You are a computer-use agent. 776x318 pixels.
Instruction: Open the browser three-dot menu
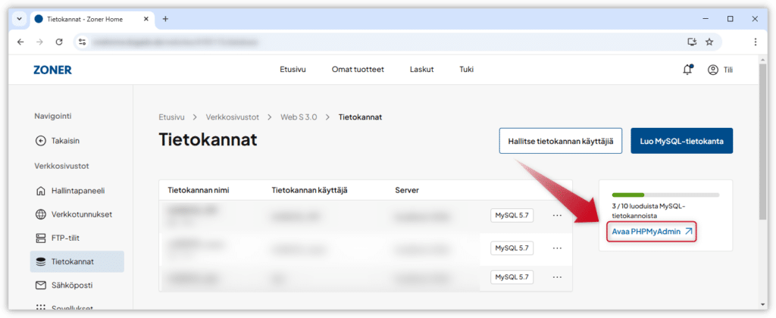[756, 42]
